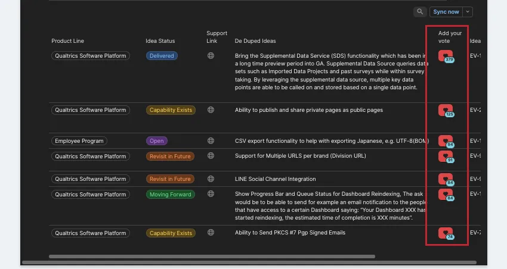Click the horizontal scrollbar at table bottom
Image resolution: width=507 pixels, height=269 pixels.
pos(212,257)
